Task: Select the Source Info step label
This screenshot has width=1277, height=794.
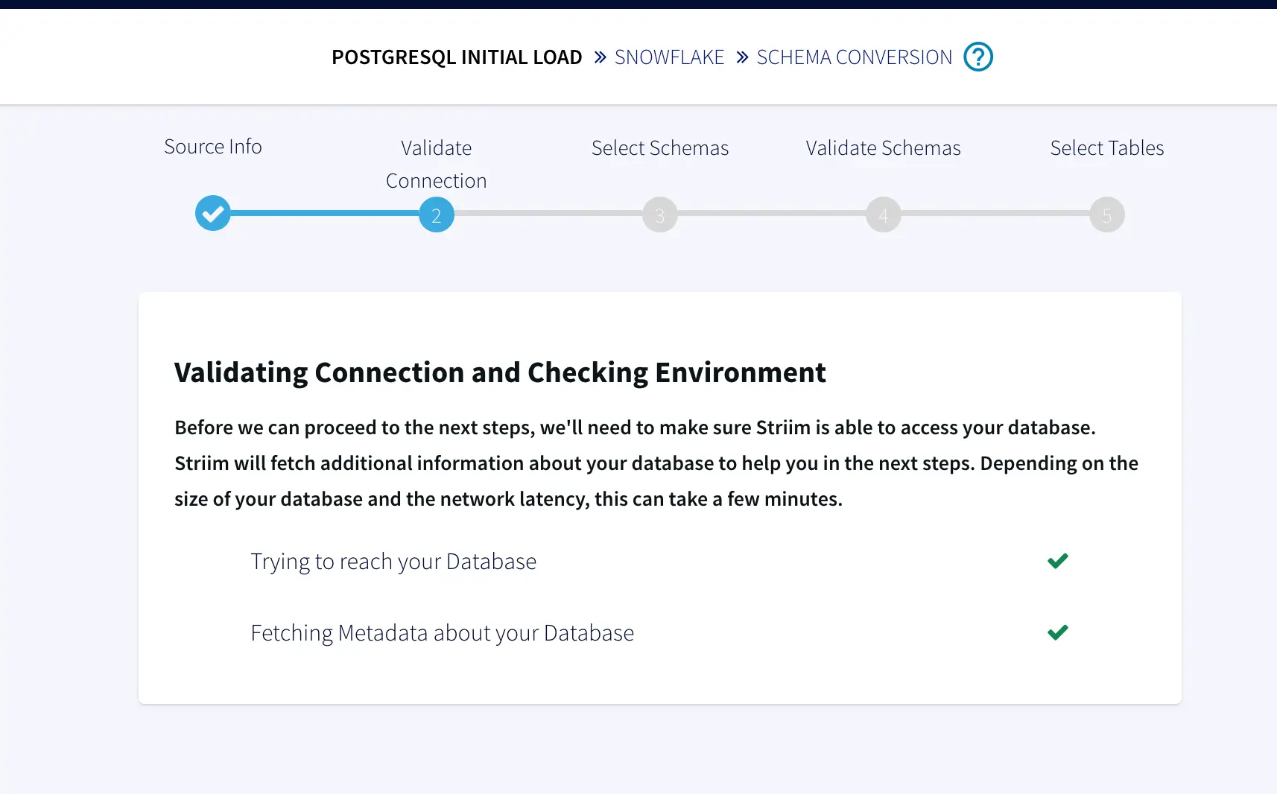Action: pyautogui.click(x=213, y=147)
